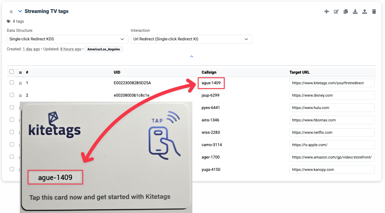Viewport: 385px width, 213px height.
Task: Collapse details using the blue up caret
Action: [191, 56]
